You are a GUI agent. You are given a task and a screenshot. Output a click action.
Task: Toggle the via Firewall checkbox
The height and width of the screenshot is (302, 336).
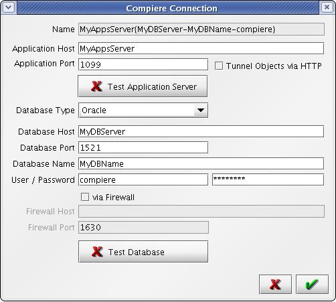coord(85,197)
